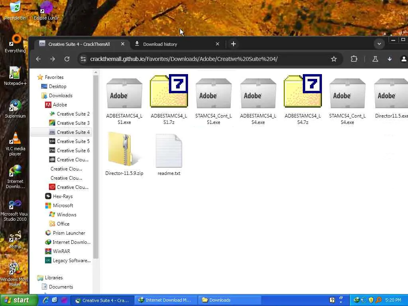Viewport: 408px width, 306px height.
Task: Show downloads with the toolbar arrow icon
Action: click(390, 59)
